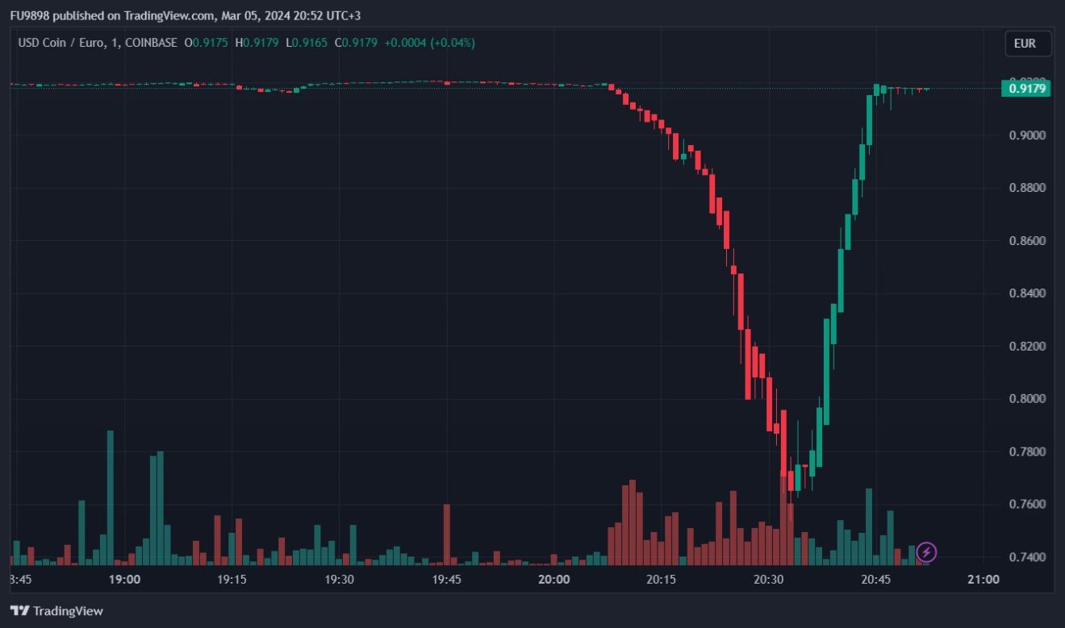Click the green 0.9179 current price tag
This screenshot has width=1065, height=628.
point(1025,89)
